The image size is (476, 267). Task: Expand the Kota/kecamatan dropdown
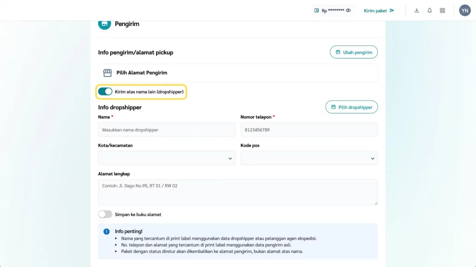click(x=166, y=158)
